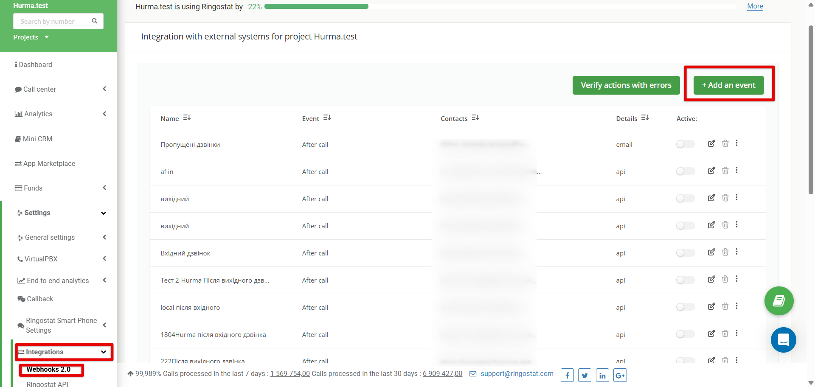This screenshot has height=387, width=815.
Task: Sort the table by Contacts
Action: tap(475, 118)
